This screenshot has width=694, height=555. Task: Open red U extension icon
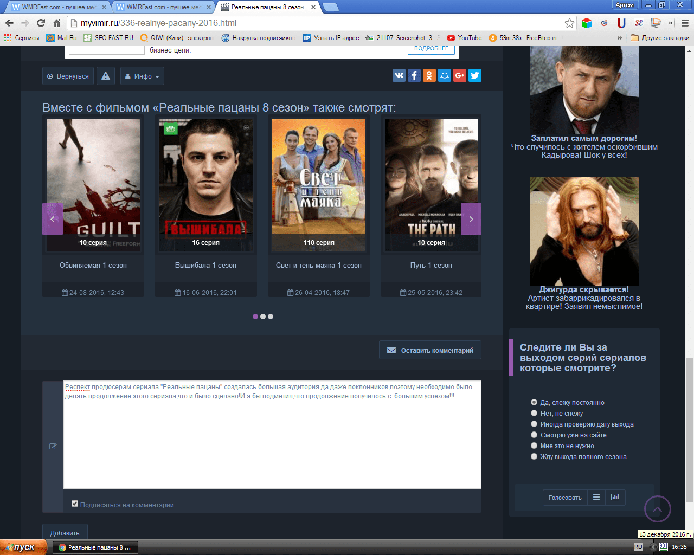621,23
